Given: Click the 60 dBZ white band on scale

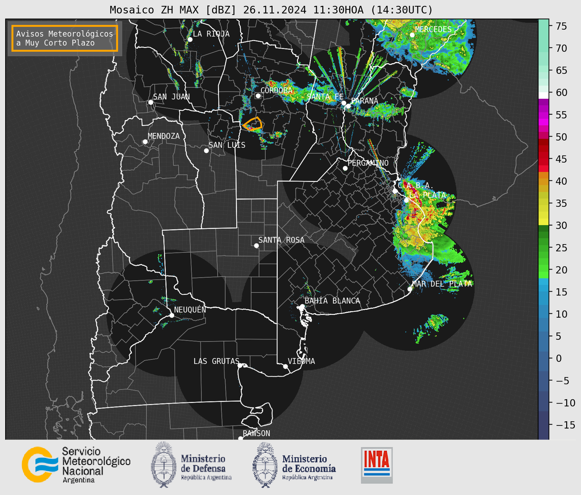Looking at the screenshot, I should coord(543,95).
